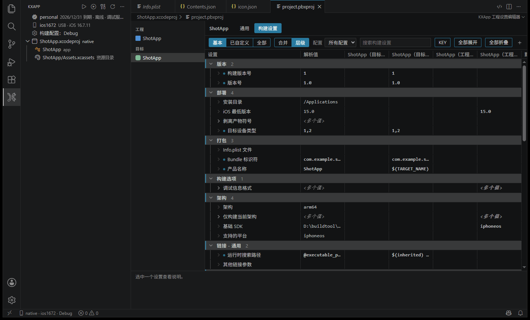Run the app with play icon
This screenshot has width=530, height=320.
click(x=84, y=7)
